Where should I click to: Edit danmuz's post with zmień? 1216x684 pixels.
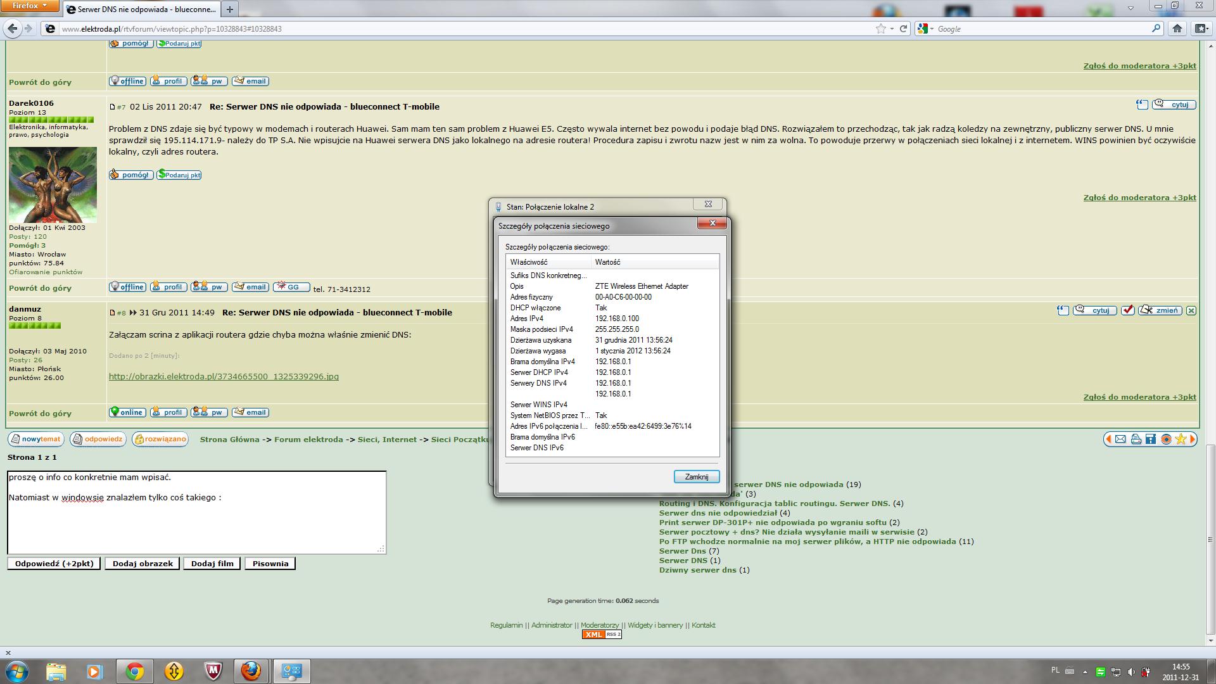pos(1160,310)
